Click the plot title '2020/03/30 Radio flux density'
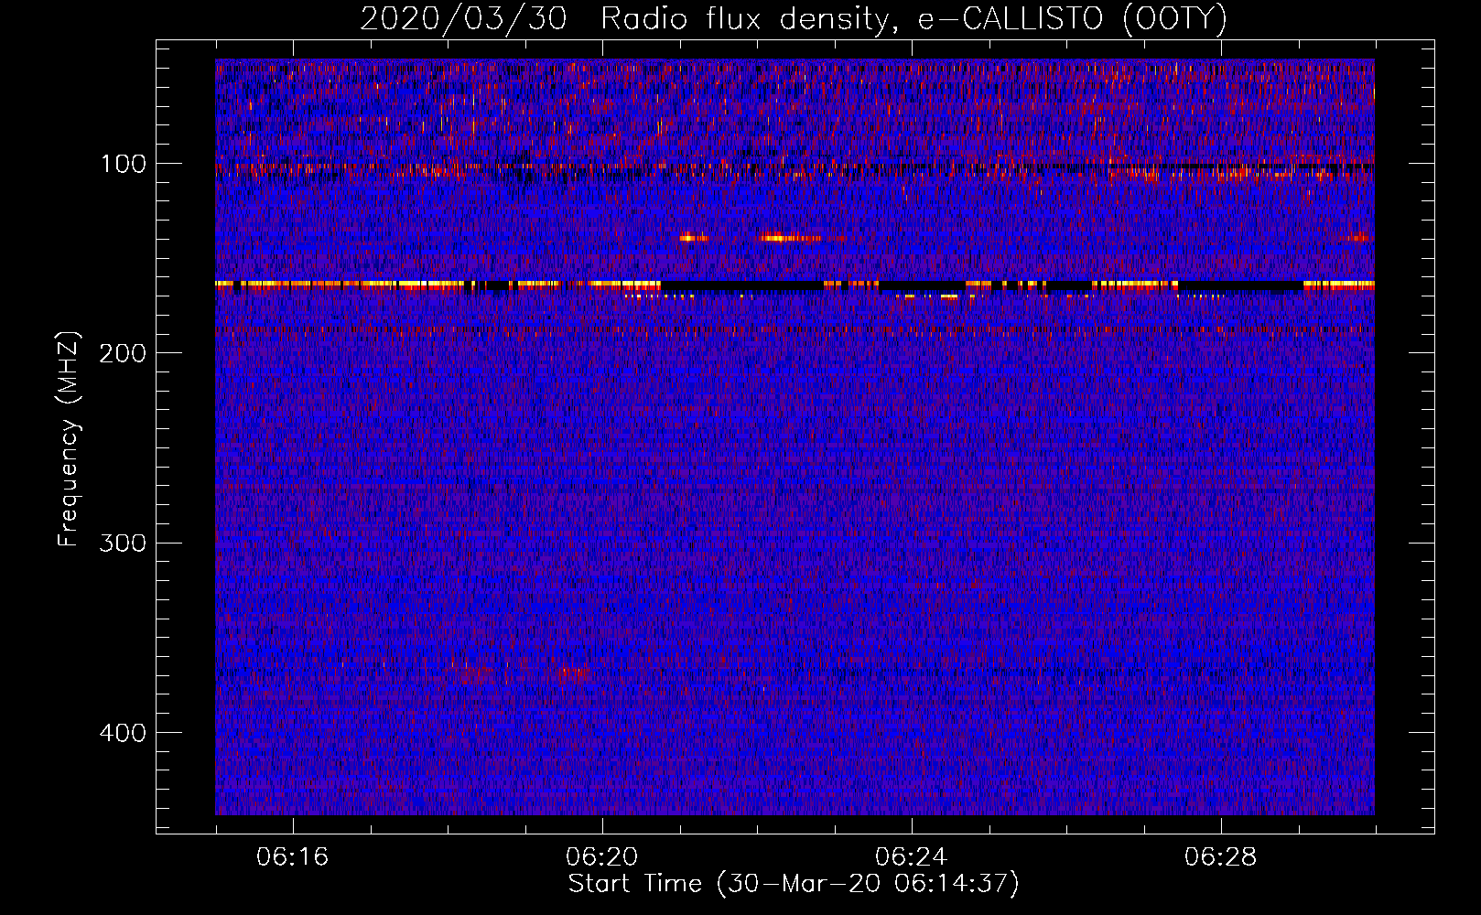1481x915 pixels. click(794, 18)
